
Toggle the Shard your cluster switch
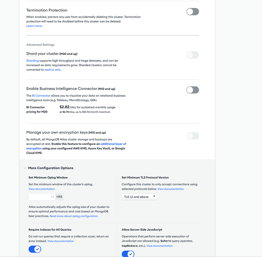192,55
